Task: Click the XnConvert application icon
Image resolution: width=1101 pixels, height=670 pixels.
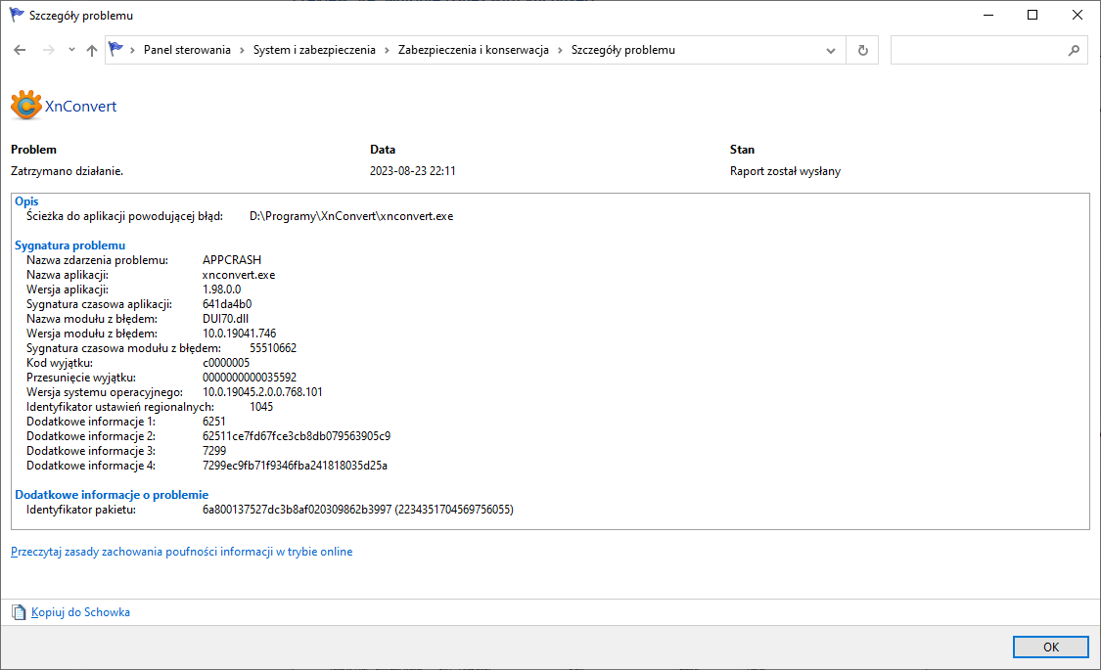Action: 25,106
